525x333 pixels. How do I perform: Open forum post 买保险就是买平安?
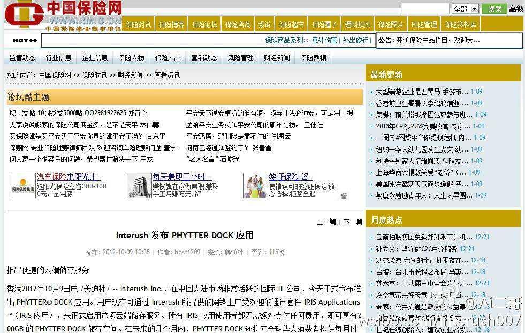(x=87, y=137)
